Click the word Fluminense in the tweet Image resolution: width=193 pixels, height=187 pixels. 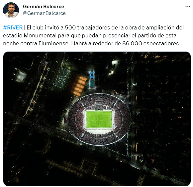pyautogui.click(x=53, y=43)
